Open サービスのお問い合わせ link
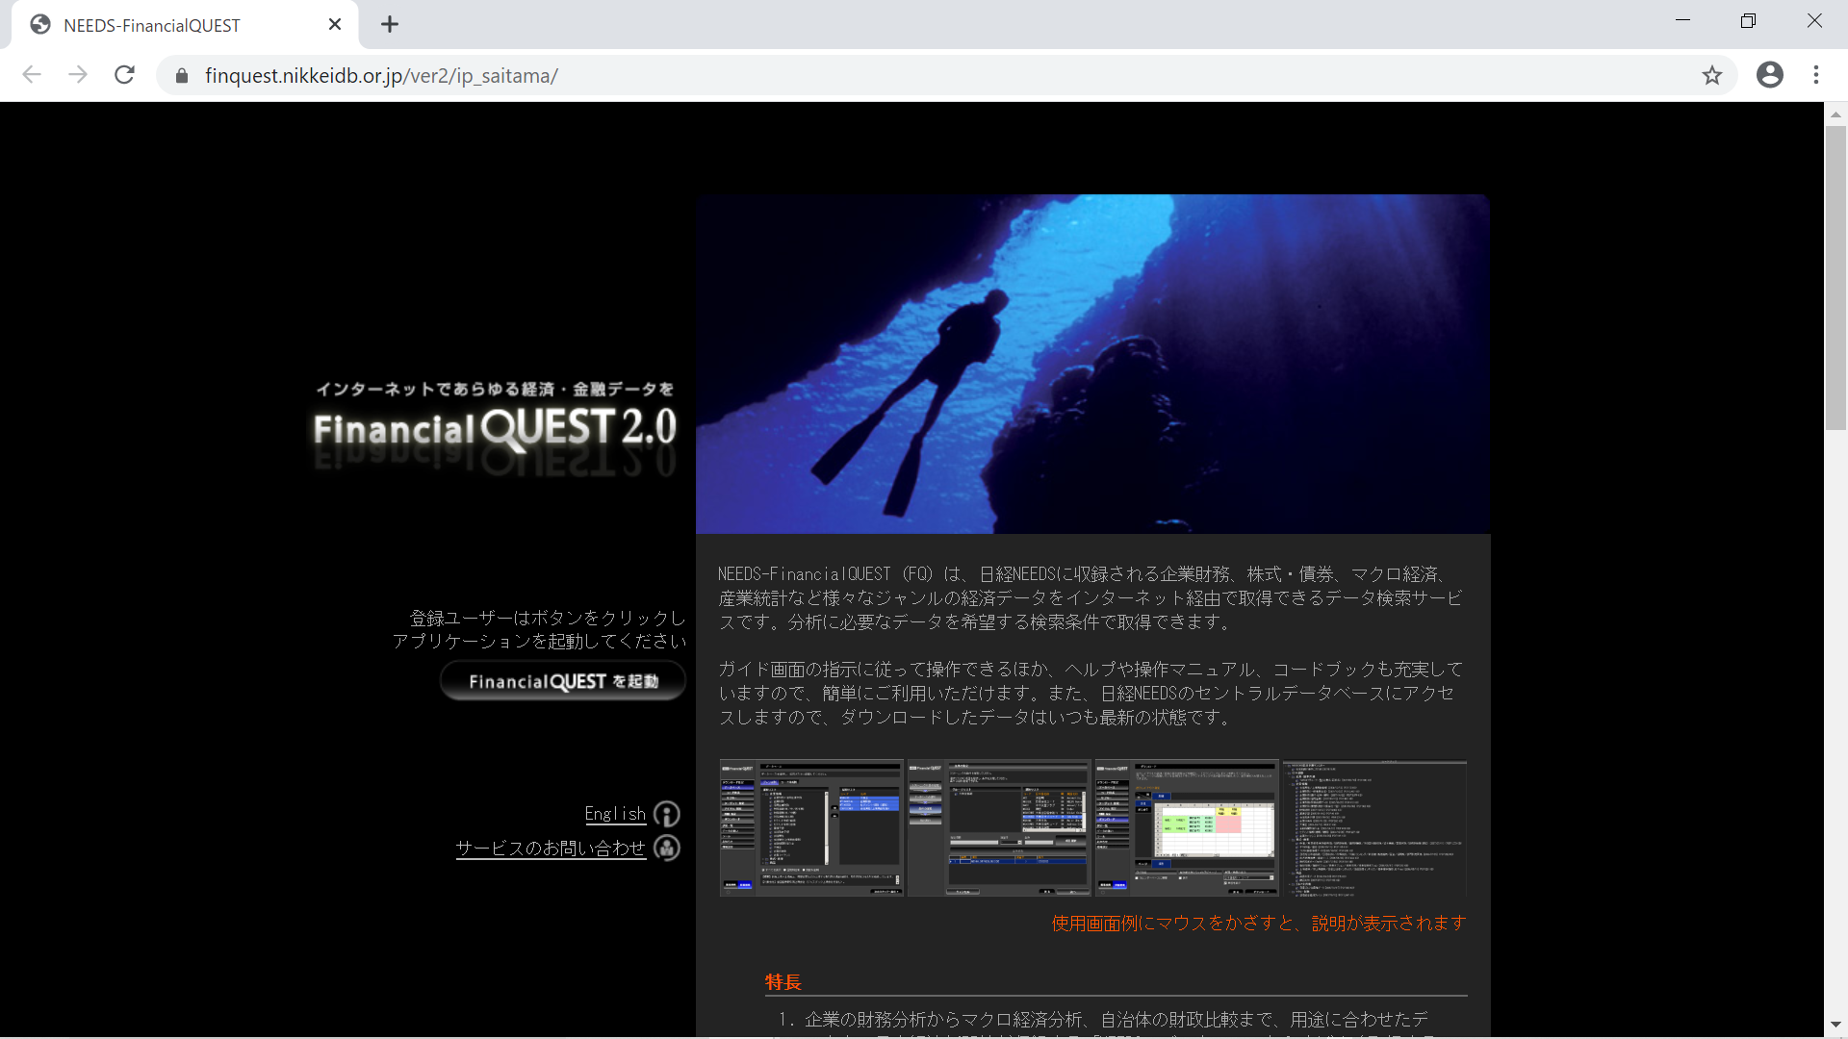 [x=551, y=849]
